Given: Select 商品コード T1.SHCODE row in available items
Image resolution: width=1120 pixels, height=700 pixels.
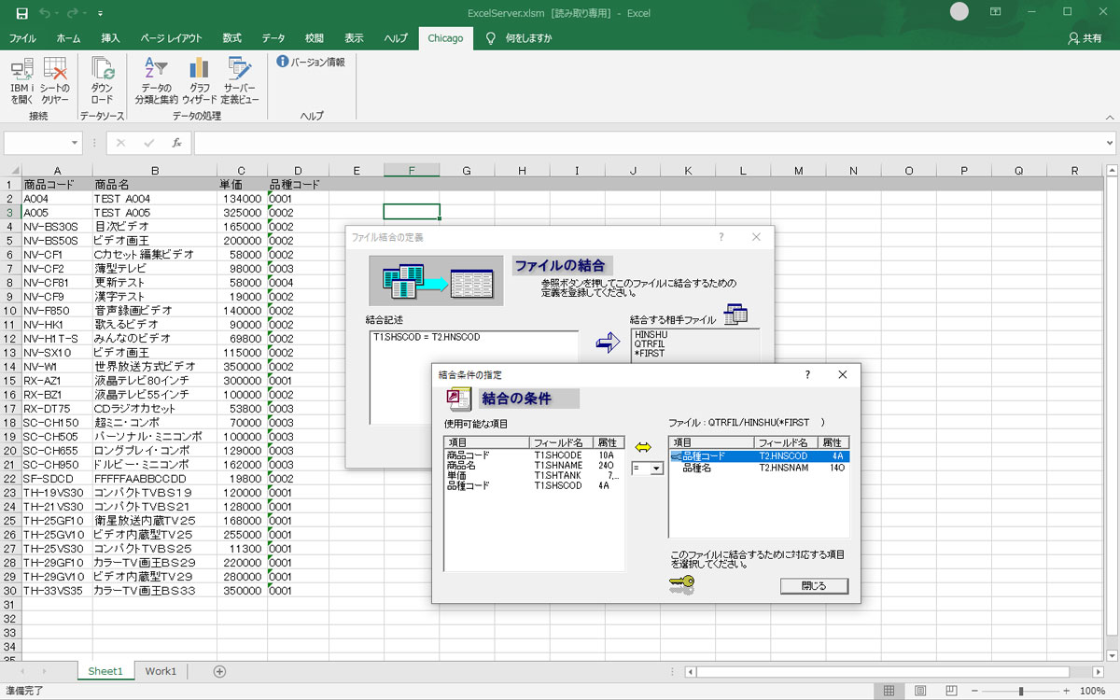Looking at the screenshot, I should 534,455.
